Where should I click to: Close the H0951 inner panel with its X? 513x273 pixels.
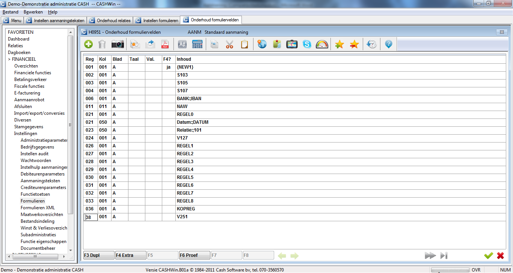(502, 32)
